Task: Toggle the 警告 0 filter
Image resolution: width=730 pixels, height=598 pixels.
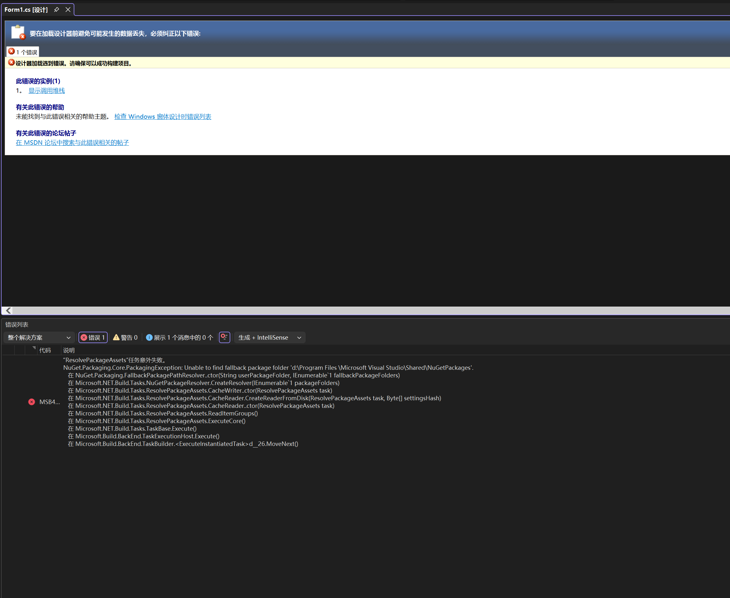Action: point(125,338)
